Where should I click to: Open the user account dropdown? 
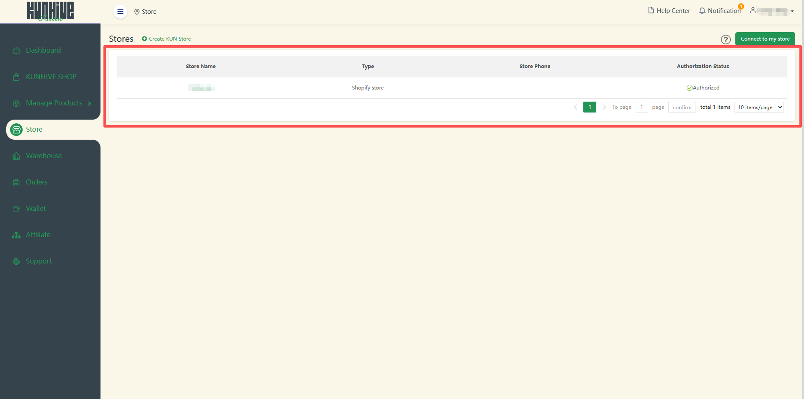773,11
